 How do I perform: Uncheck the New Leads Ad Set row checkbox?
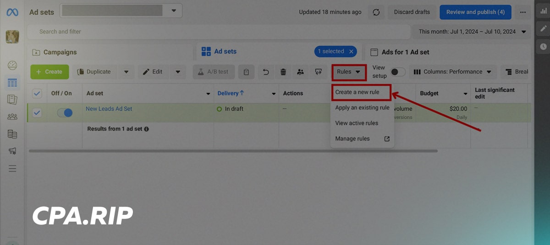(x=37, y=112)
